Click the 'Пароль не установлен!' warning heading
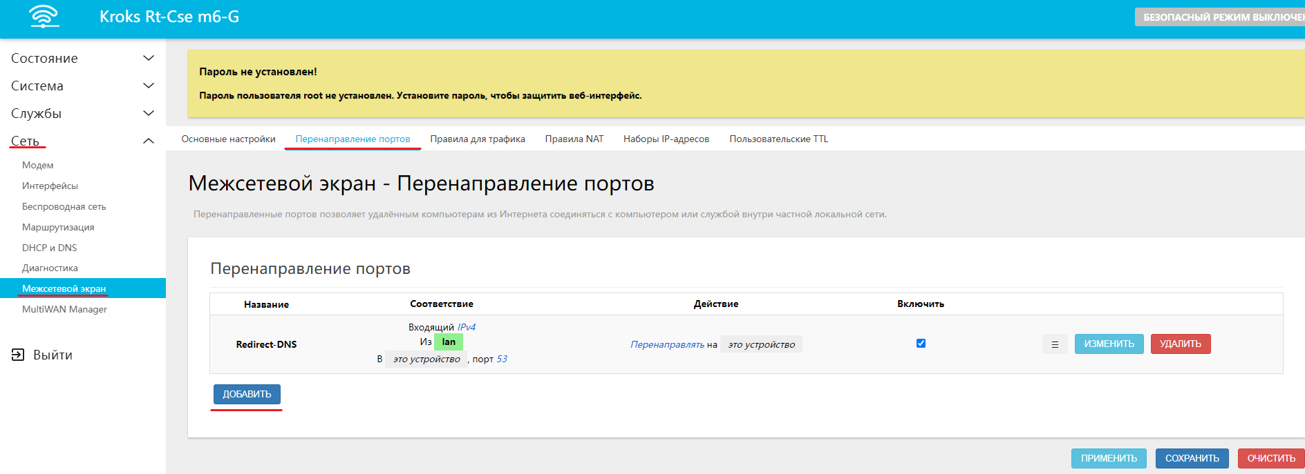This screenshot has width=1305, height=474. [258, 72]
